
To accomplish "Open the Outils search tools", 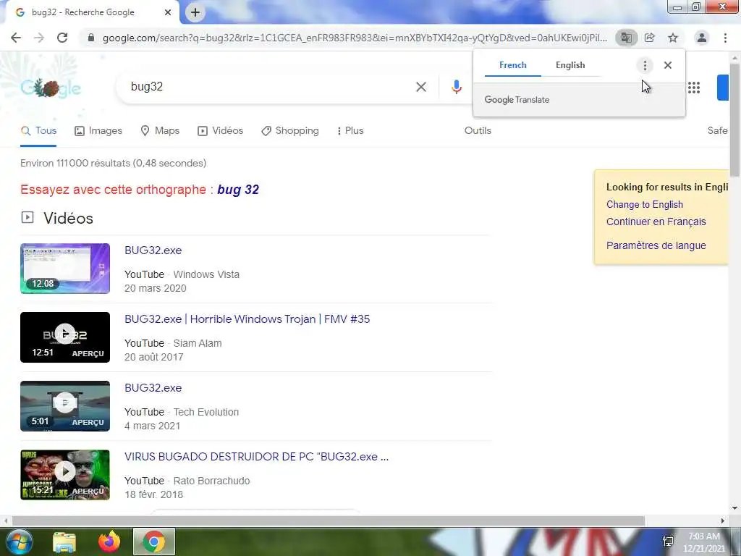I will click(478, 131).
